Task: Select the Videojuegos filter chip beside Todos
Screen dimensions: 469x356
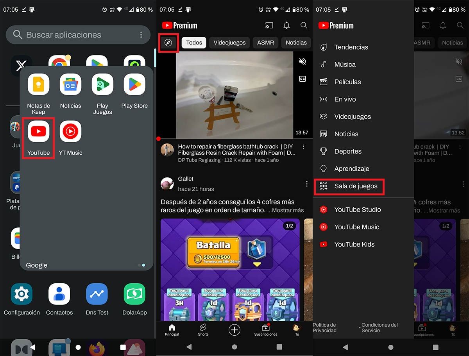Action: [229, 43]
